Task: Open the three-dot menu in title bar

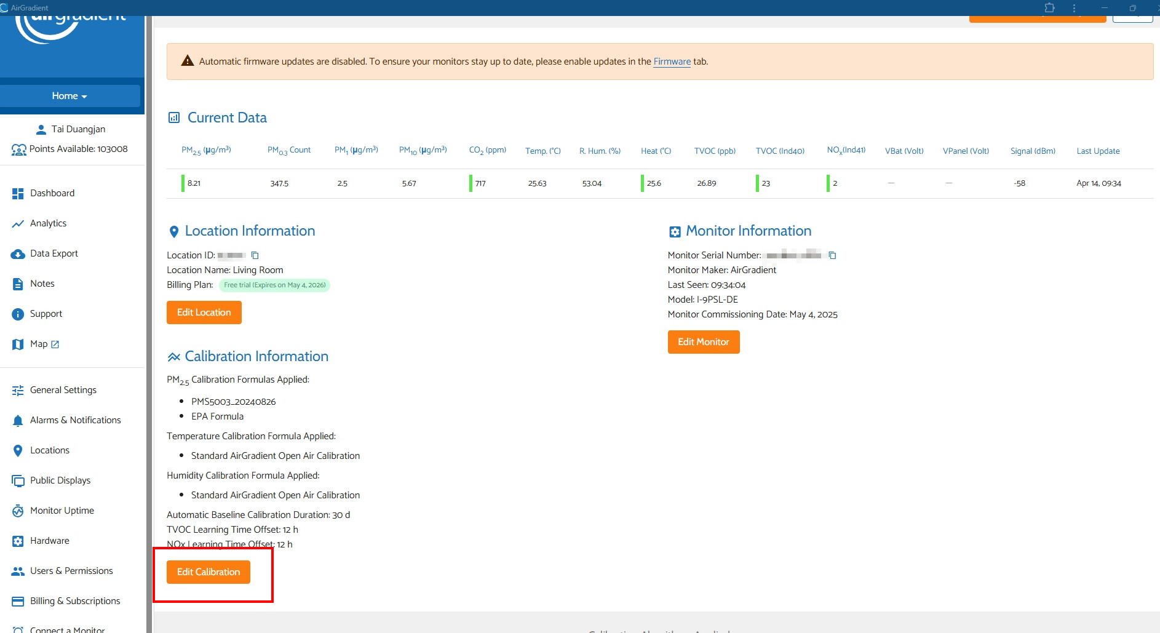Action: click(x=1075, y=8)
